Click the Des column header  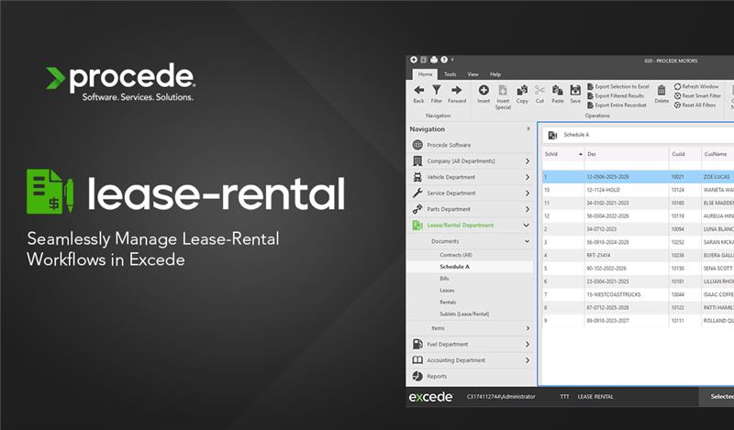pyautogui.click(x=627, y=154)
